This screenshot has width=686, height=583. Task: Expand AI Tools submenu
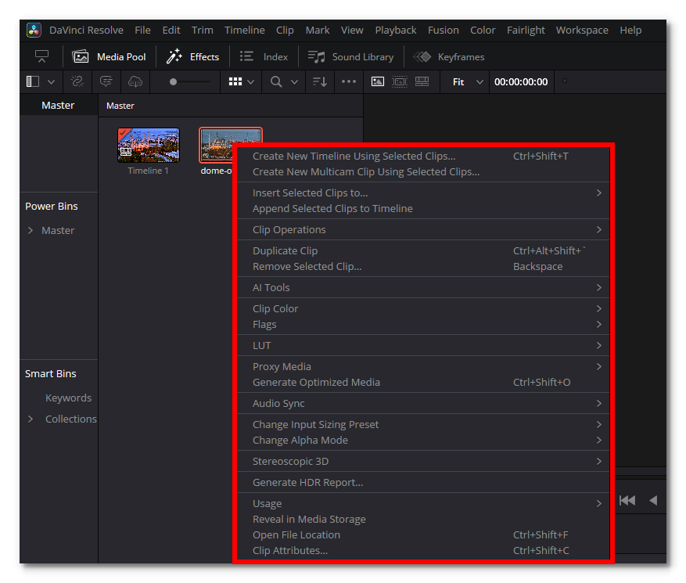coord(423,287)
